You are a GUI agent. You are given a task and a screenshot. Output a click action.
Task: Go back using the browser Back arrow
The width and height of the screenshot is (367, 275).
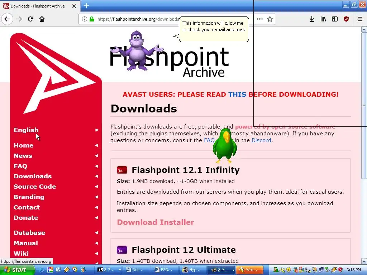[x=7, y=19]
